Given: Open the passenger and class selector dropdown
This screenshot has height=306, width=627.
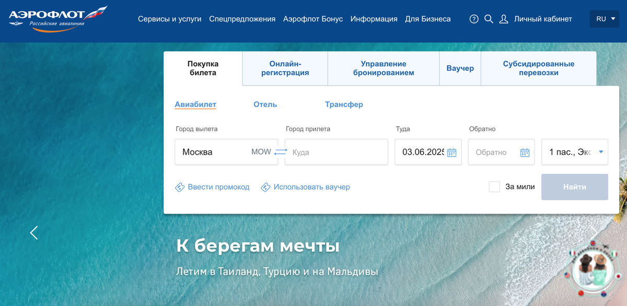Looking at the screenshot, I should point(574,152).
